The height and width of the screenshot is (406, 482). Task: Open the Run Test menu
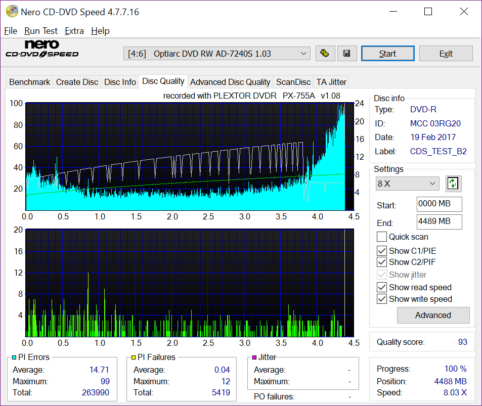point(41,31)
